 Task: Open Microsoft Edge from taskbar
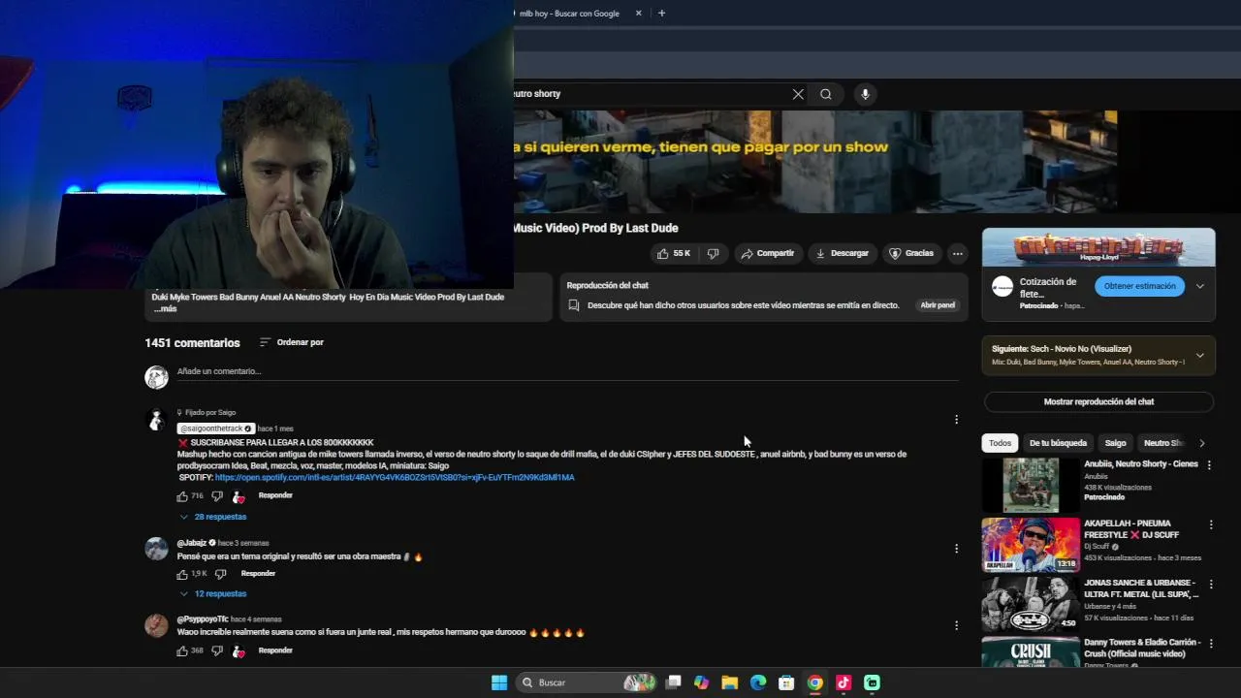click(758, 682)
